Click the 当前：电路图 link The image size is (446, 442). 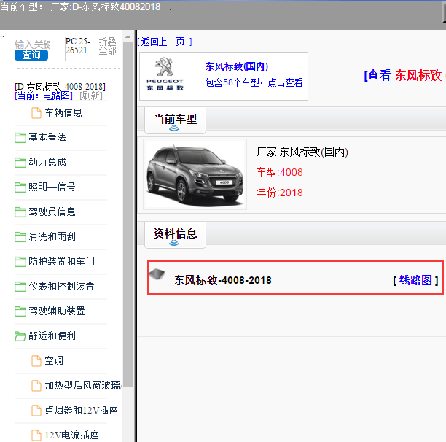click(44, 96)
